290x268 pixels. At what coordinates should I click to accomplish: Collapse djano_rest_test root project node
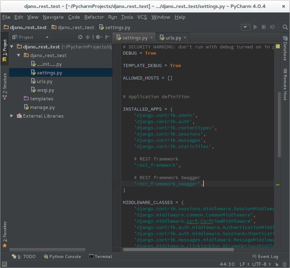tap(12, 47)
